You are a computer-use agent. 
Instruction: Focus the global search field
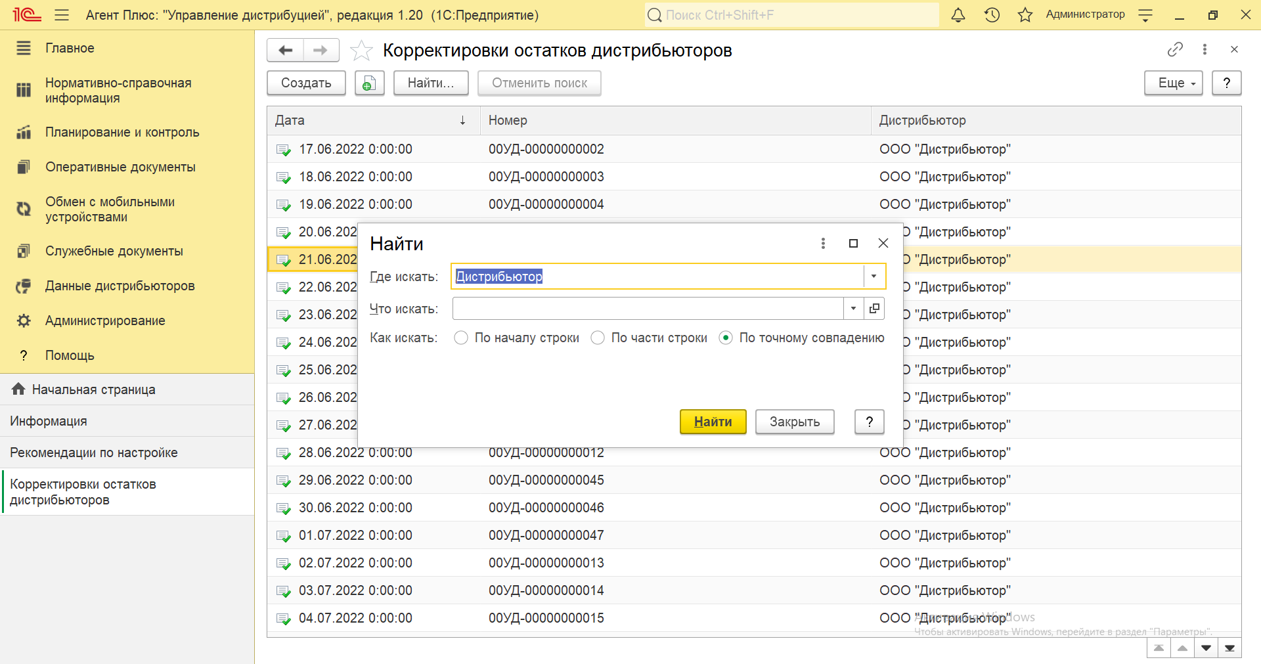click(x=791, y=14)
